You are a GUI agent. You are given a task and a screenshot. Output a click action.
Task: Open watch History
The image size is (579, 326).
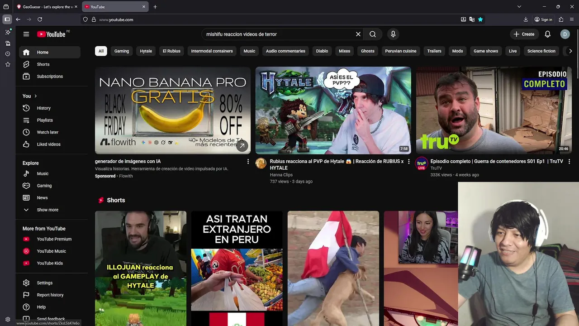click(50, 108)
